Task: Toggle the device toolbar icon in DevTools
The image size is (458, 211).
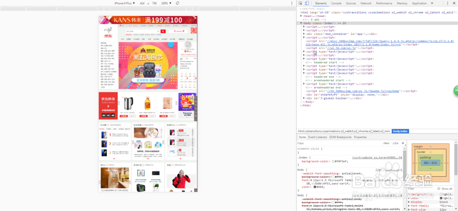Action: [x=307, y=3]
